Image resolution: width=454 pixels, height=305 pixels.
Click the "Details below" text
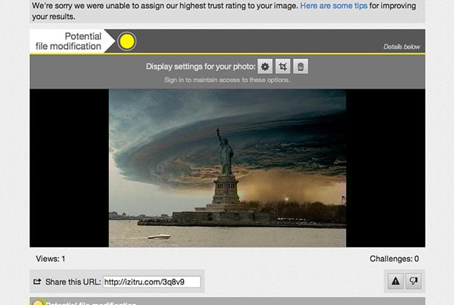[x=401, y=47]
